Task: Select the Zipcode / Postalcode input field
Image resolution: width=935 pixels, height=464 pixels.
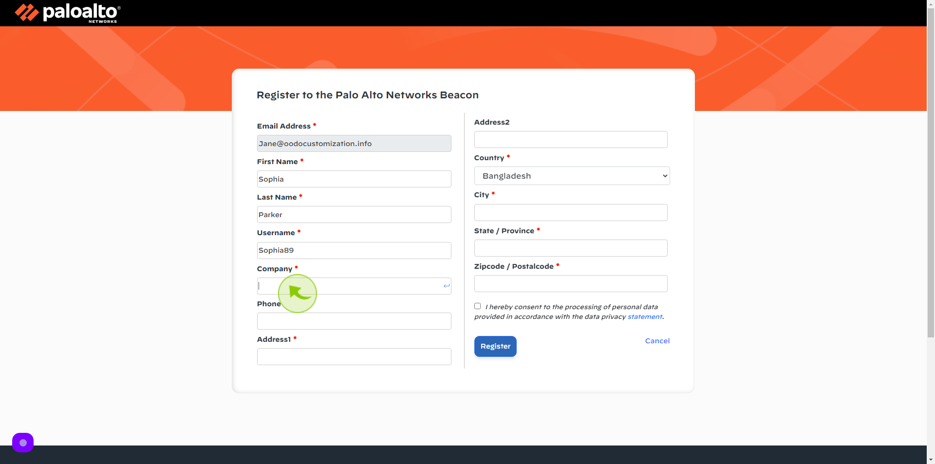Action: coord(571,283)
